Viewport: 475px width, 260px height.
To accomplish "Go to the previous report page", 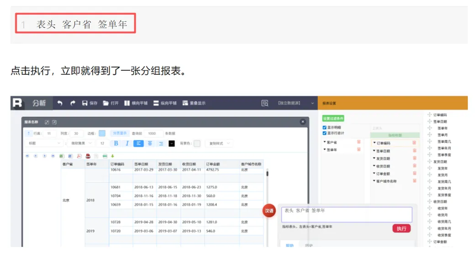I will click(x=36, y=156).
